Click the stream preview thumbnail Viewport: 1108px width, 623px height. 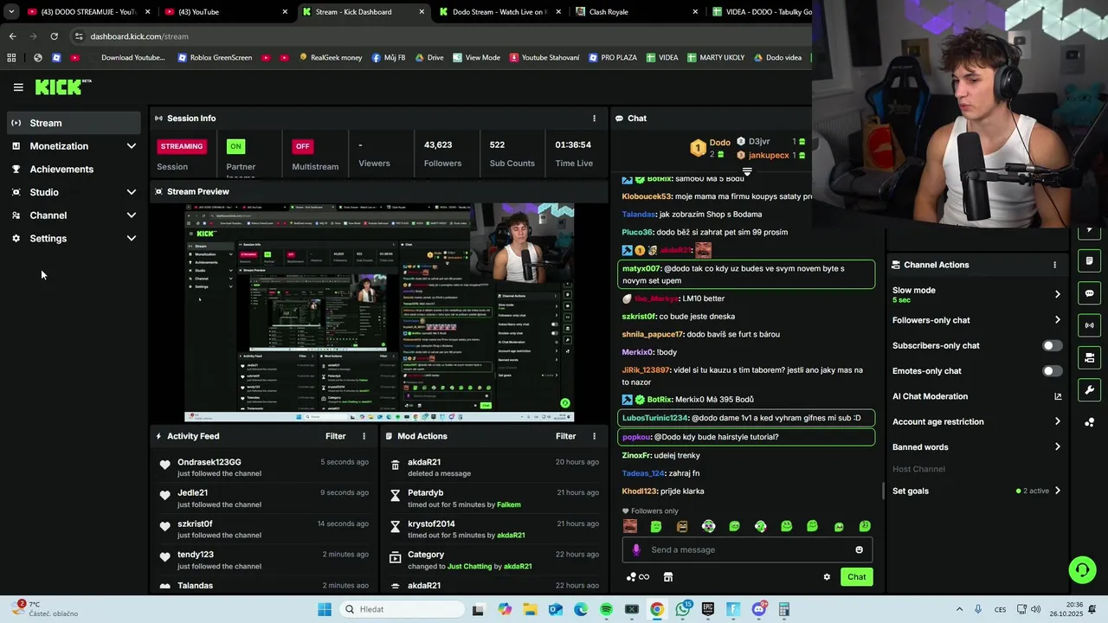click(379, 312)
